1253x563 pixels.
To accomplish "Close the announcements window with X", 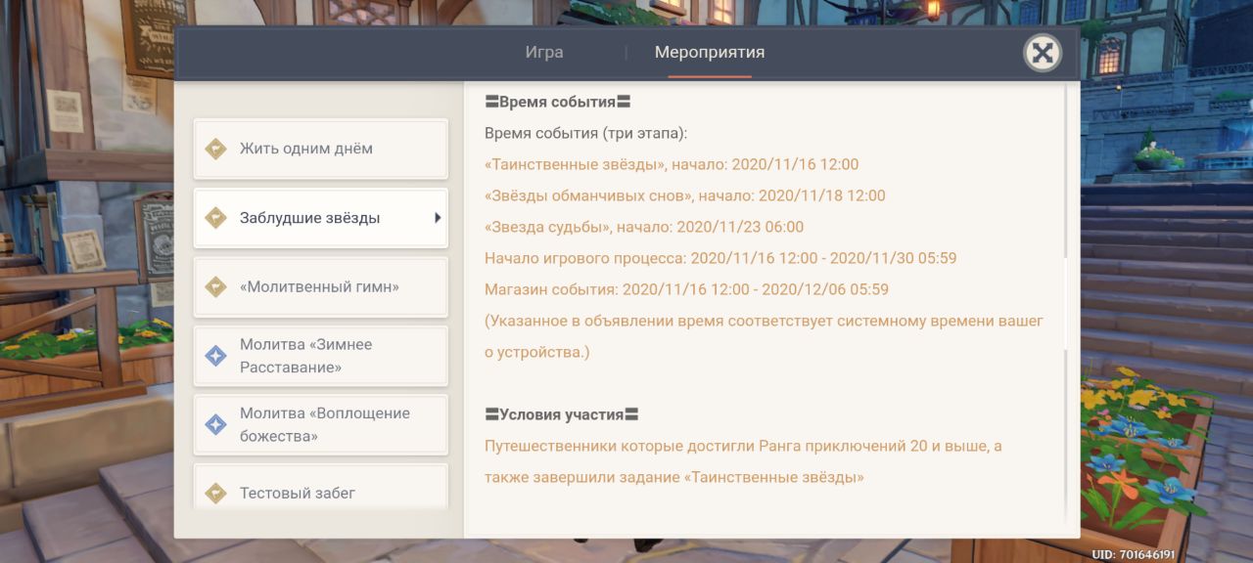I will pos(1043,53).
